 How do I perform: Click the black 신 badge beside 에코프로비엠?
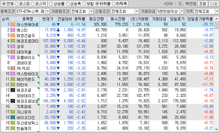pos(13,101)
